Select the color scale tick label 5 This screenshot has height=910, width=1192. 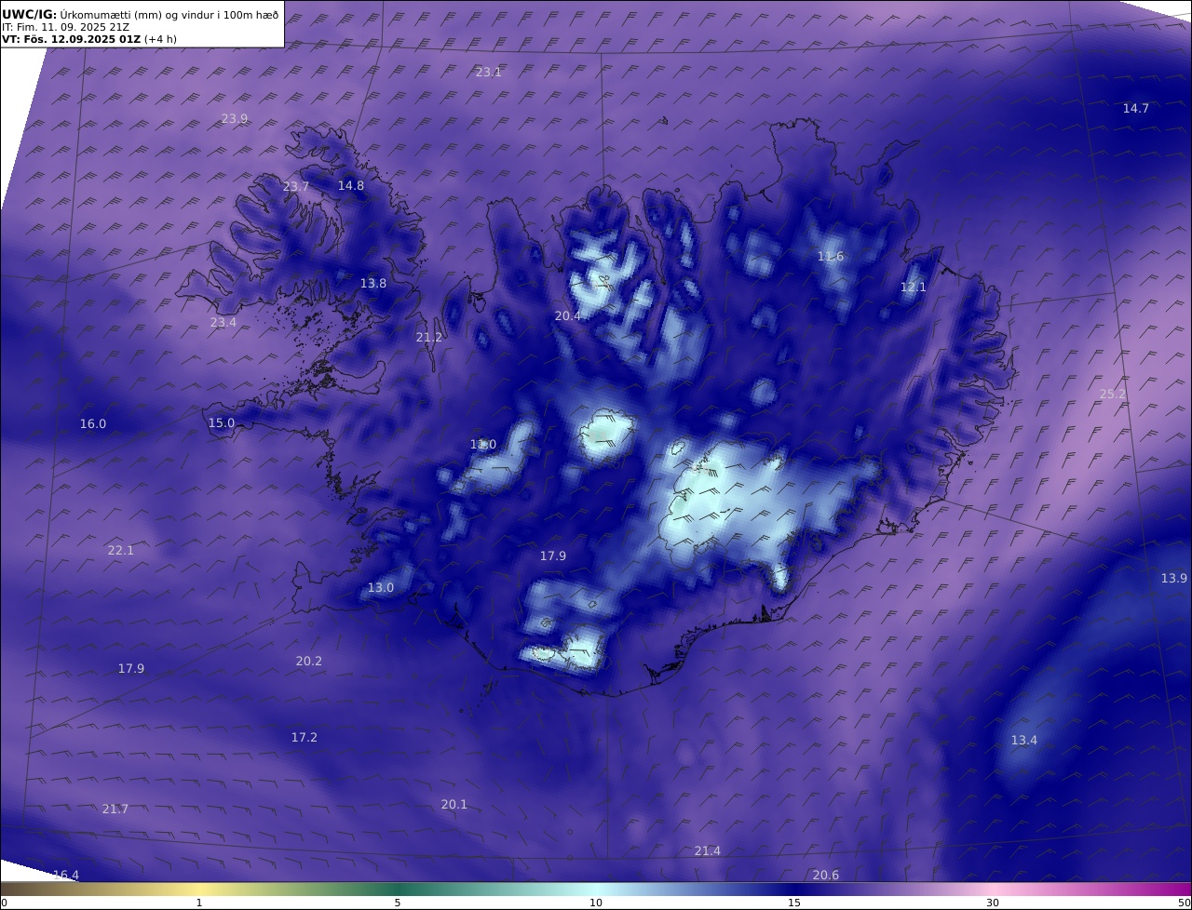tap(398, 903)
